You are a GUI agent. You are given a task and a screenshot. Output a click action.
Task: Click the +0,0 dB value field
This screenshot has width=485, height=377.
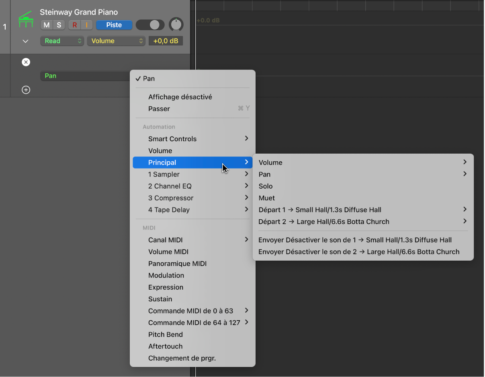pos(166,41)
